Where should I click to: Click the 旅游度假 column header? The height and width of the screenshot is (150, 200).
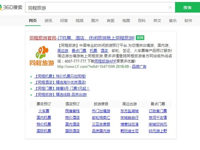tap(101, 104)
